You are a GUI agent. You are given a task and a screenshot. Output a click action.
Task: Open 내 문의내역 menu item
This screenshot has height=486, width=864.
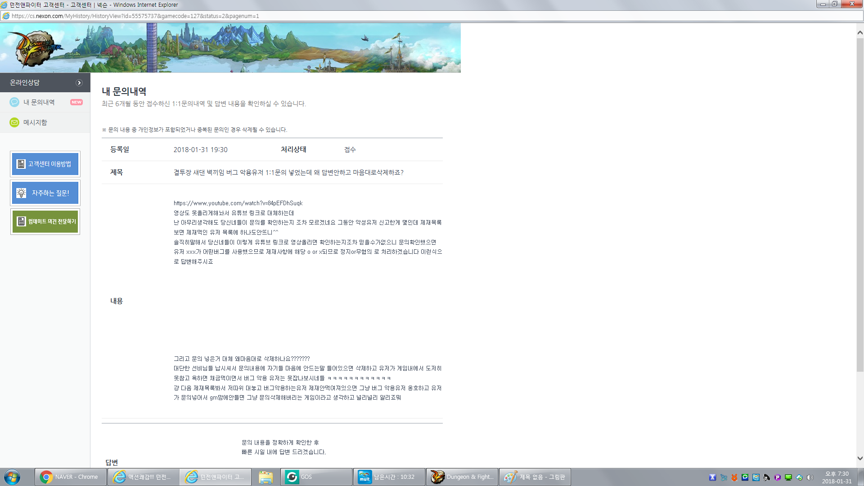point(39,102)
